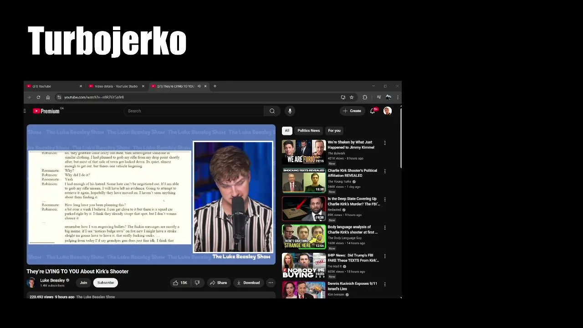The height and width of the screenshot is (328, 583).
Task: Open Body language analysis video title
Action: 353,230
